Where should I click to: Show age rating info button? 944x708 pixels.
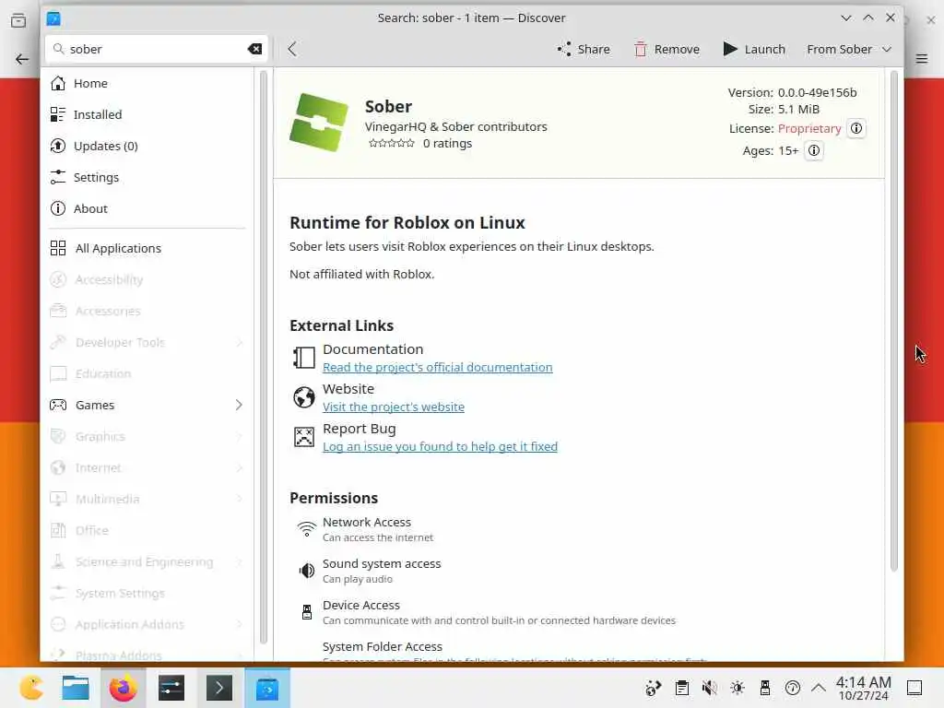pyautogui.click(x=814, y=150)
